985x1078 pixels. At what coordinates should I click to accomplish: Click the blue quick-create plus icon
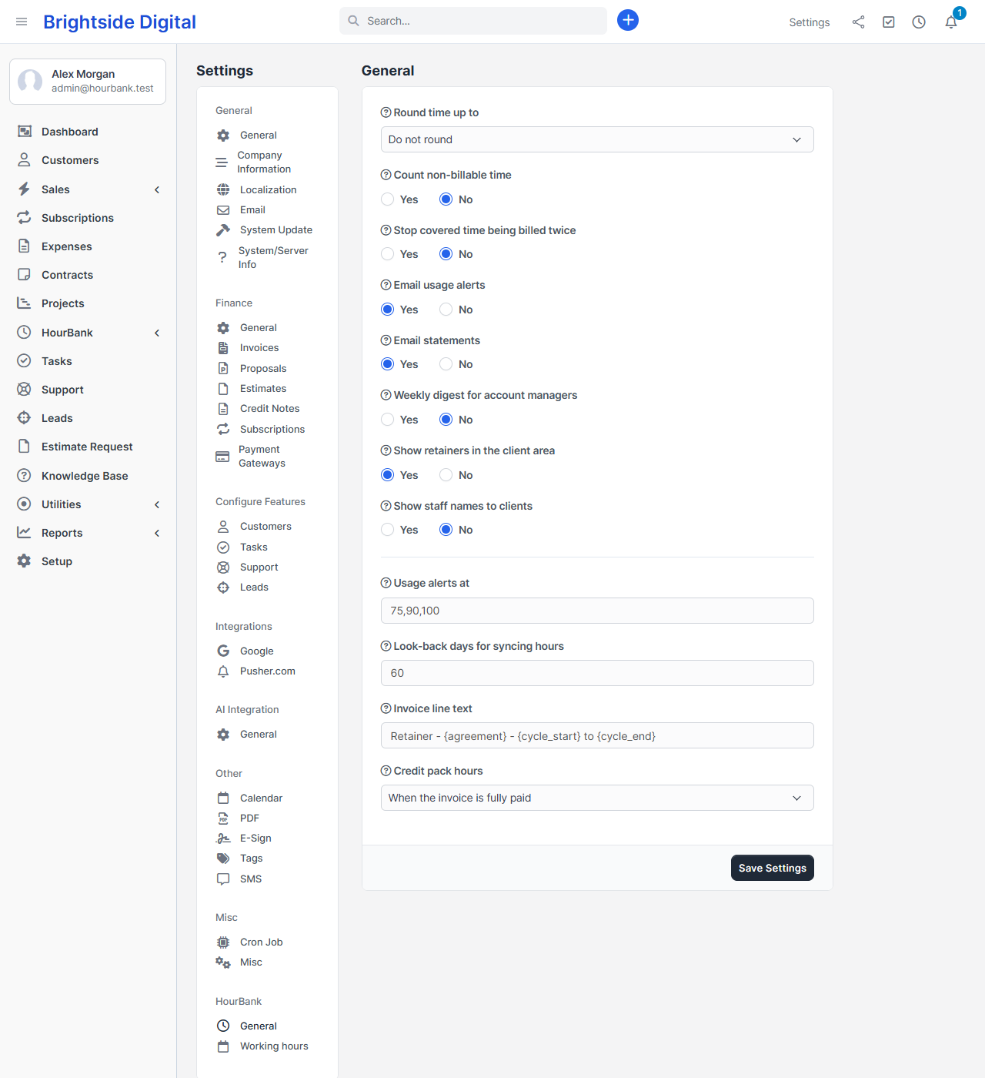coord(628,20)
